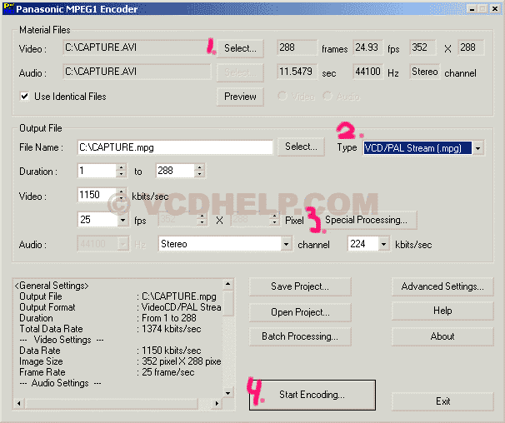The height and width of the screenshot is (423, 505).
Task: Click the greyed-out Audio Select button
Action: pos(240,72)
